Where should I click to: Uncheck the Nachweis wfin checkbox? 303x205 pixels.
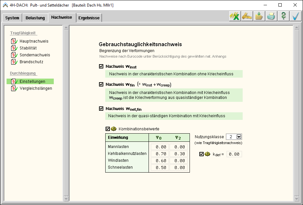tap(101, 84)
